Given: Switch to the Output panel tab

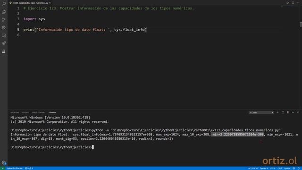Looking at the screenshot, I should 25,112.
